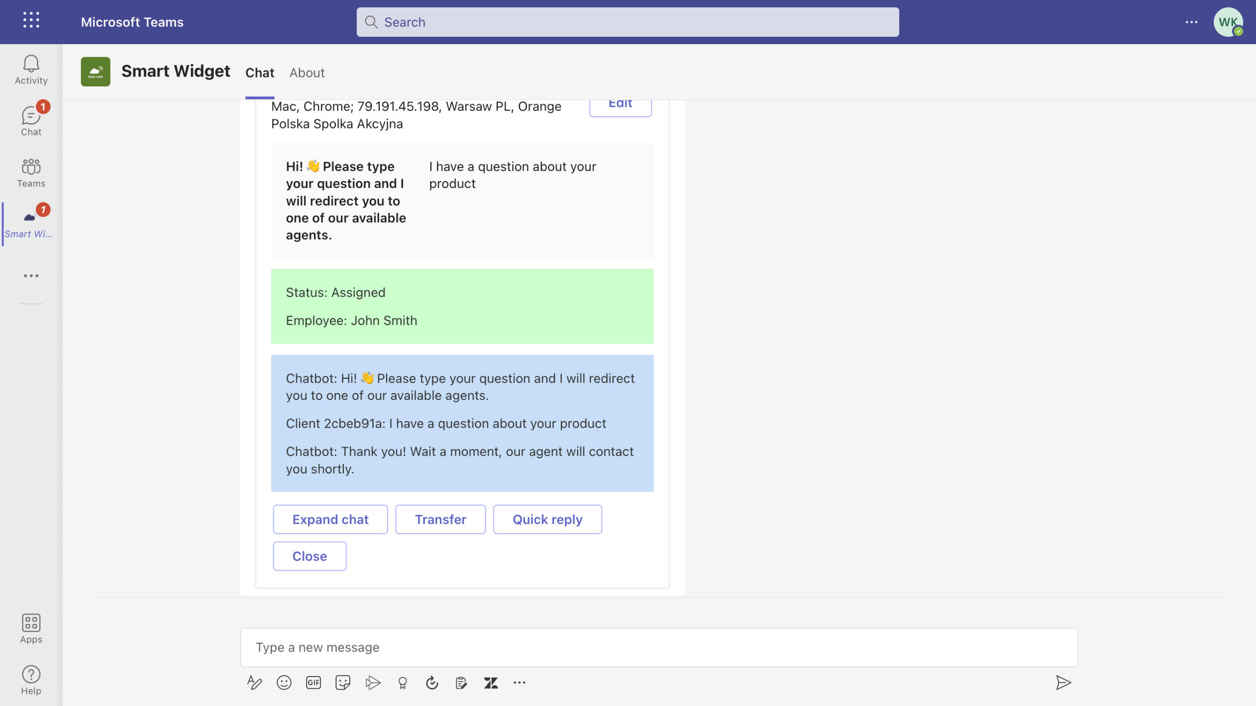Show more apps in the left rail
This screenshot has width=1256, height=706.
coord(31,276)
